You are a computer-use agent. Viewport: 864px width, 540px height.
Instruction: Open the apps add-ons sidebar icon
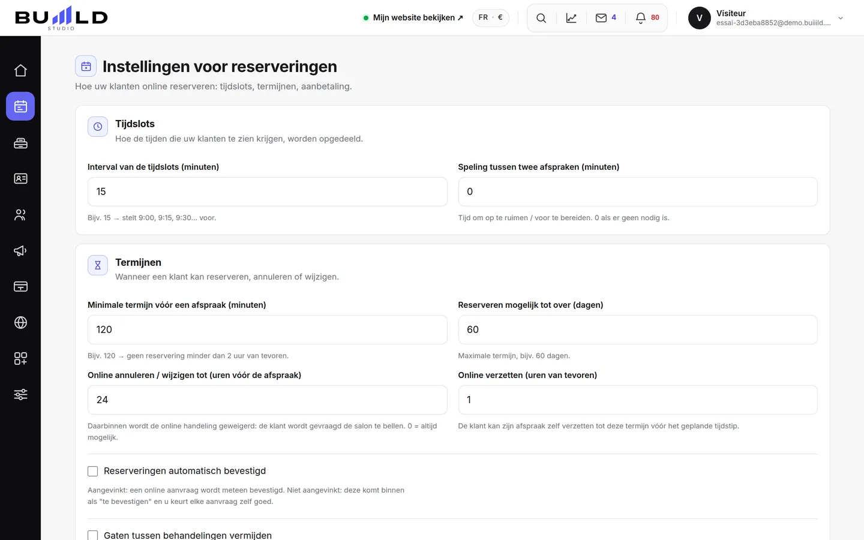coord(20,358)
